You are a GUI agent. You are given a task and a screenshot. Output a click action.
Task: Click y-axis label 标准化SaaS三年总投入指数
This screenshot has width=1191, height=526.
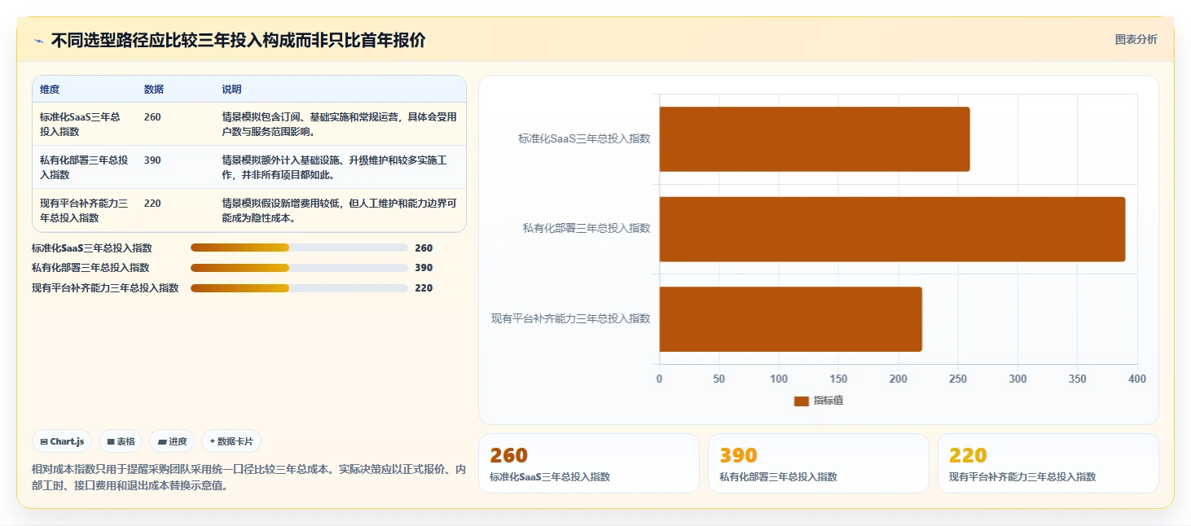[585, 139]
